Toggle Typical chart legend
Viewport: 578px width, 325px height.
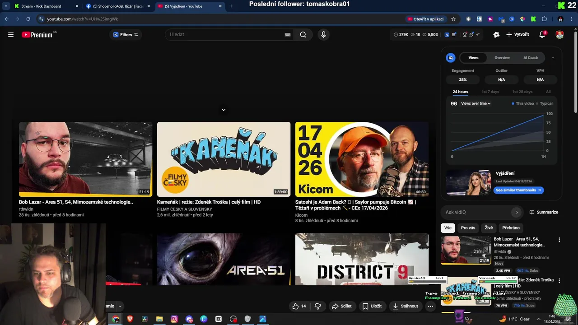point(544,103)
